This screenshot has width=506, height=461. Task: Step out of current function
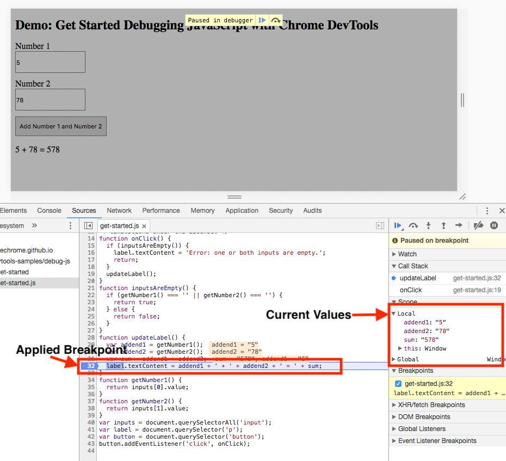click(443, 225)
